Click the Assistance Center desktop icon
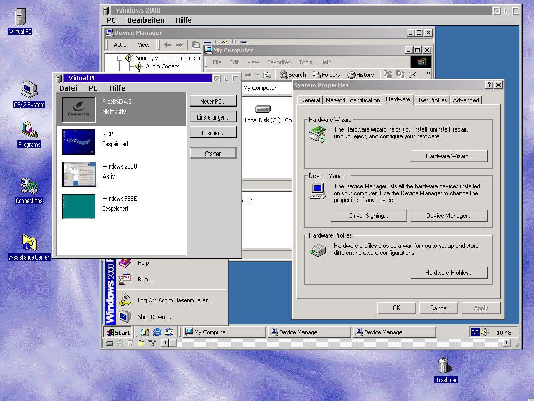534x401 pixels. pos(29,243)
